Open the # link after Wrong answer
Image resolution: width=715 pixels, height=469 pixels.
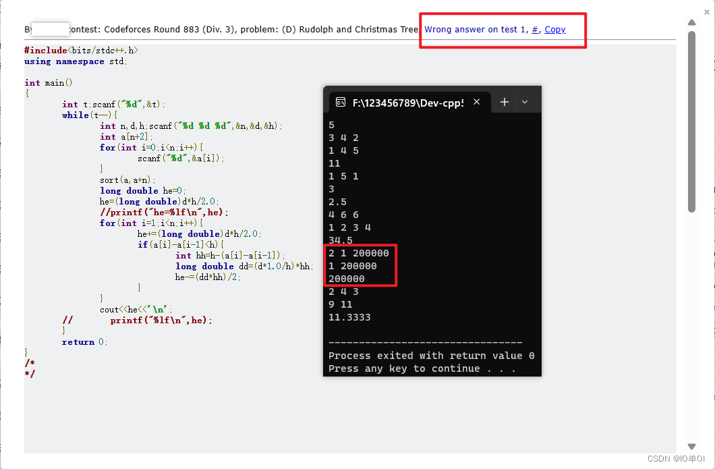[534, 29]
